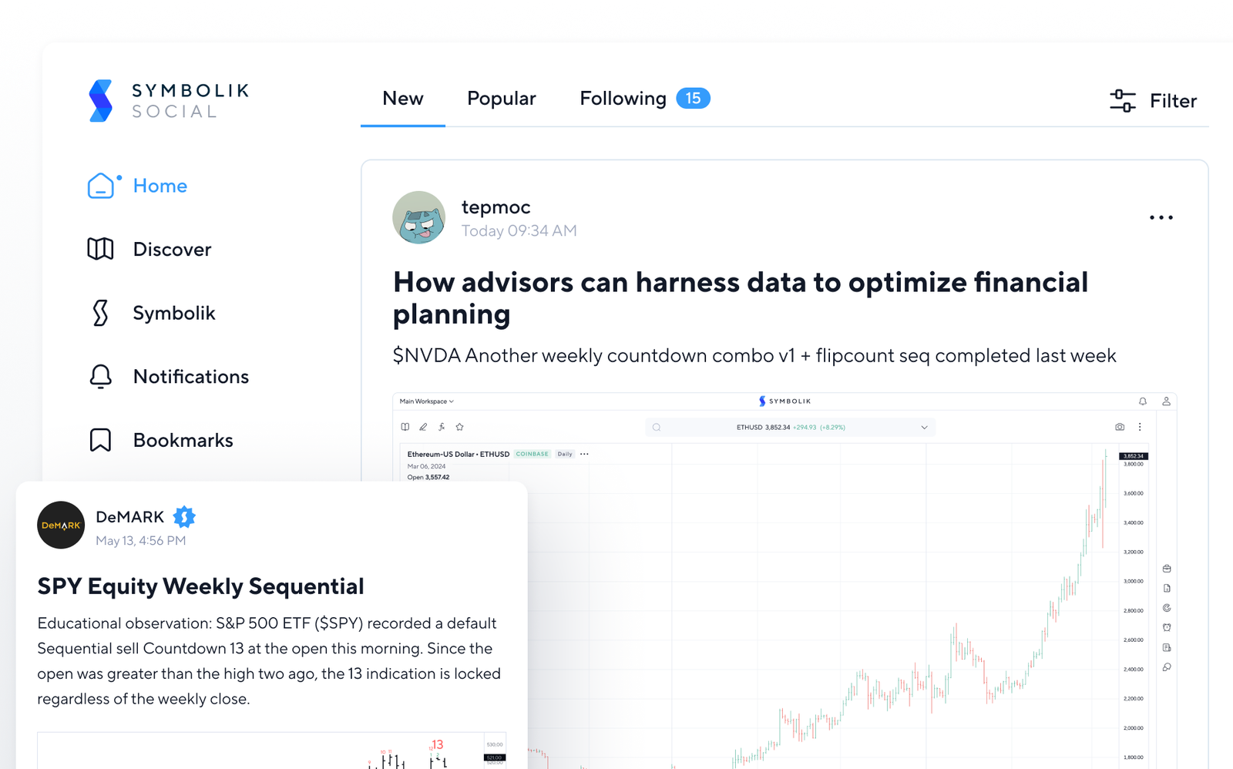This screenshot has width=1233, height=769.
Task: Open tepmoc's profile avatar
Action: coord(419,217)
